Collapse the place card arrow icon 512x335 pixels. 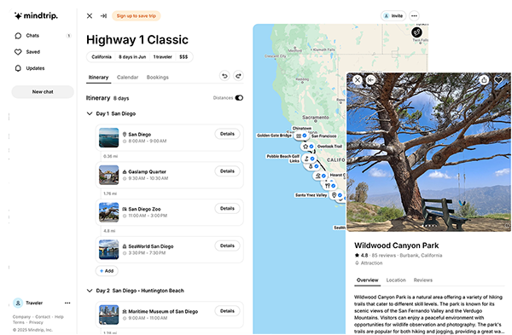click(x=370, y=79)
